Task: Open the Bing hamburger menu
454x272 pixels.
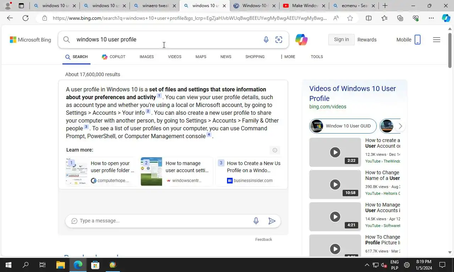Action: point(437,40)
